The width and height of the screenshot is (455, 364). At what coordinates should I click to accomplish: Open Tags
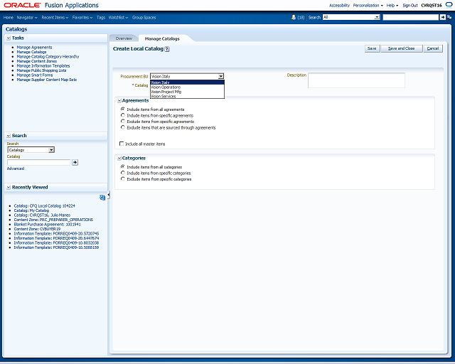pyautogui.click(x=101, y=17)
